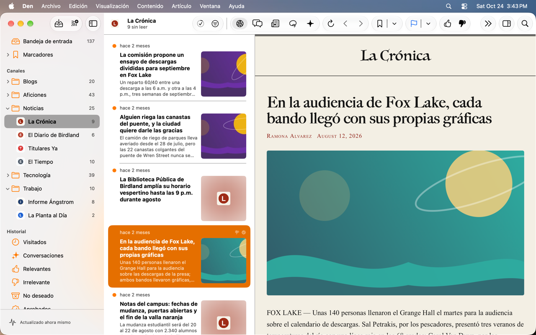Open the Visitados history list
The image size is (536, 335).
[52, 242]
